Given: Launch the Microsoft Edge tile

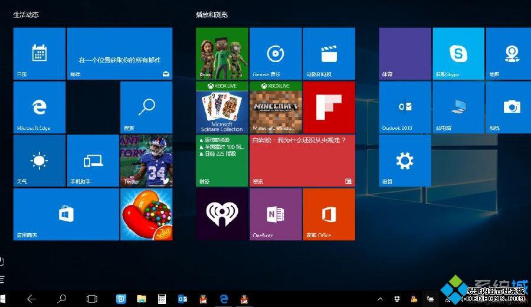Looking at the screenshot, I should point(40,107).
